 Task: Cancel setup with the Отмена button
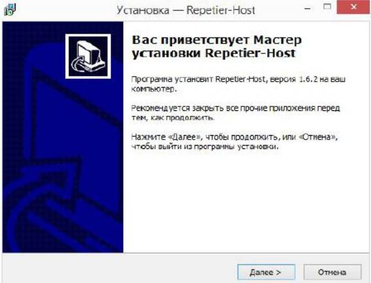pyautogui.click(x=332, y=272)
